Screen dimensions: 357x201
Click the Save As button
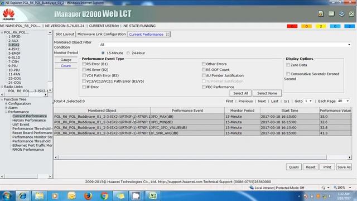[x=344, y=167]
